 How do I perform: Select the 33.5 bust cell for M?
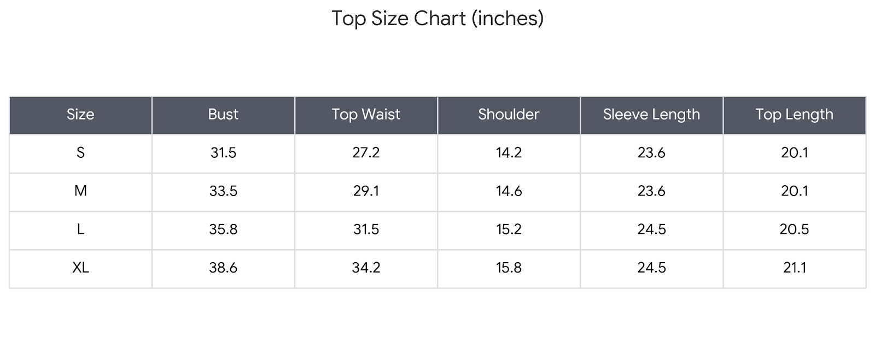(223, 191)
